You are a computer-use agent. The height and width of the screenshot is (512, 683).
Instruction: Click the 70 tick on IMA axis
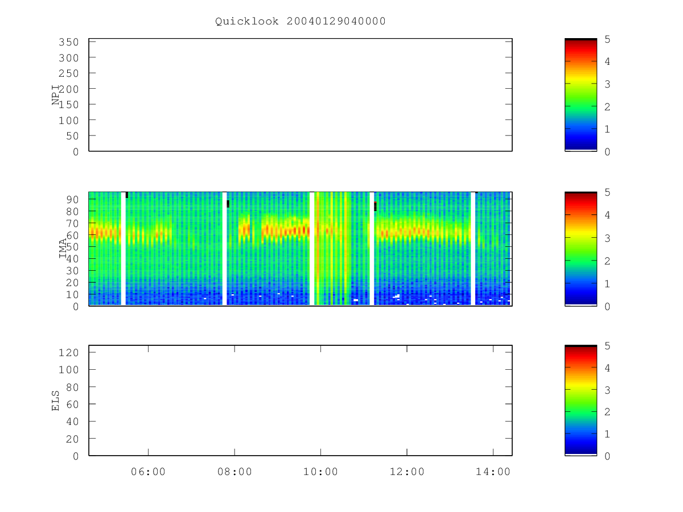[71, 223]
